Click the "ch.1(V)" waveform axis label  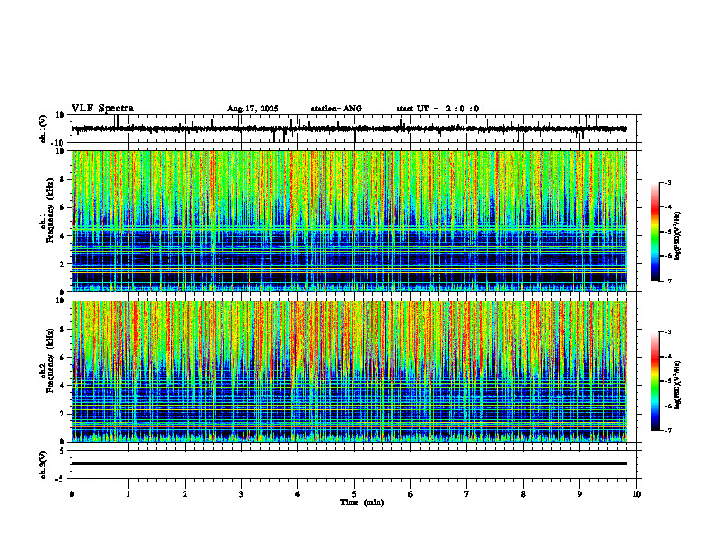tap(43, 129)
